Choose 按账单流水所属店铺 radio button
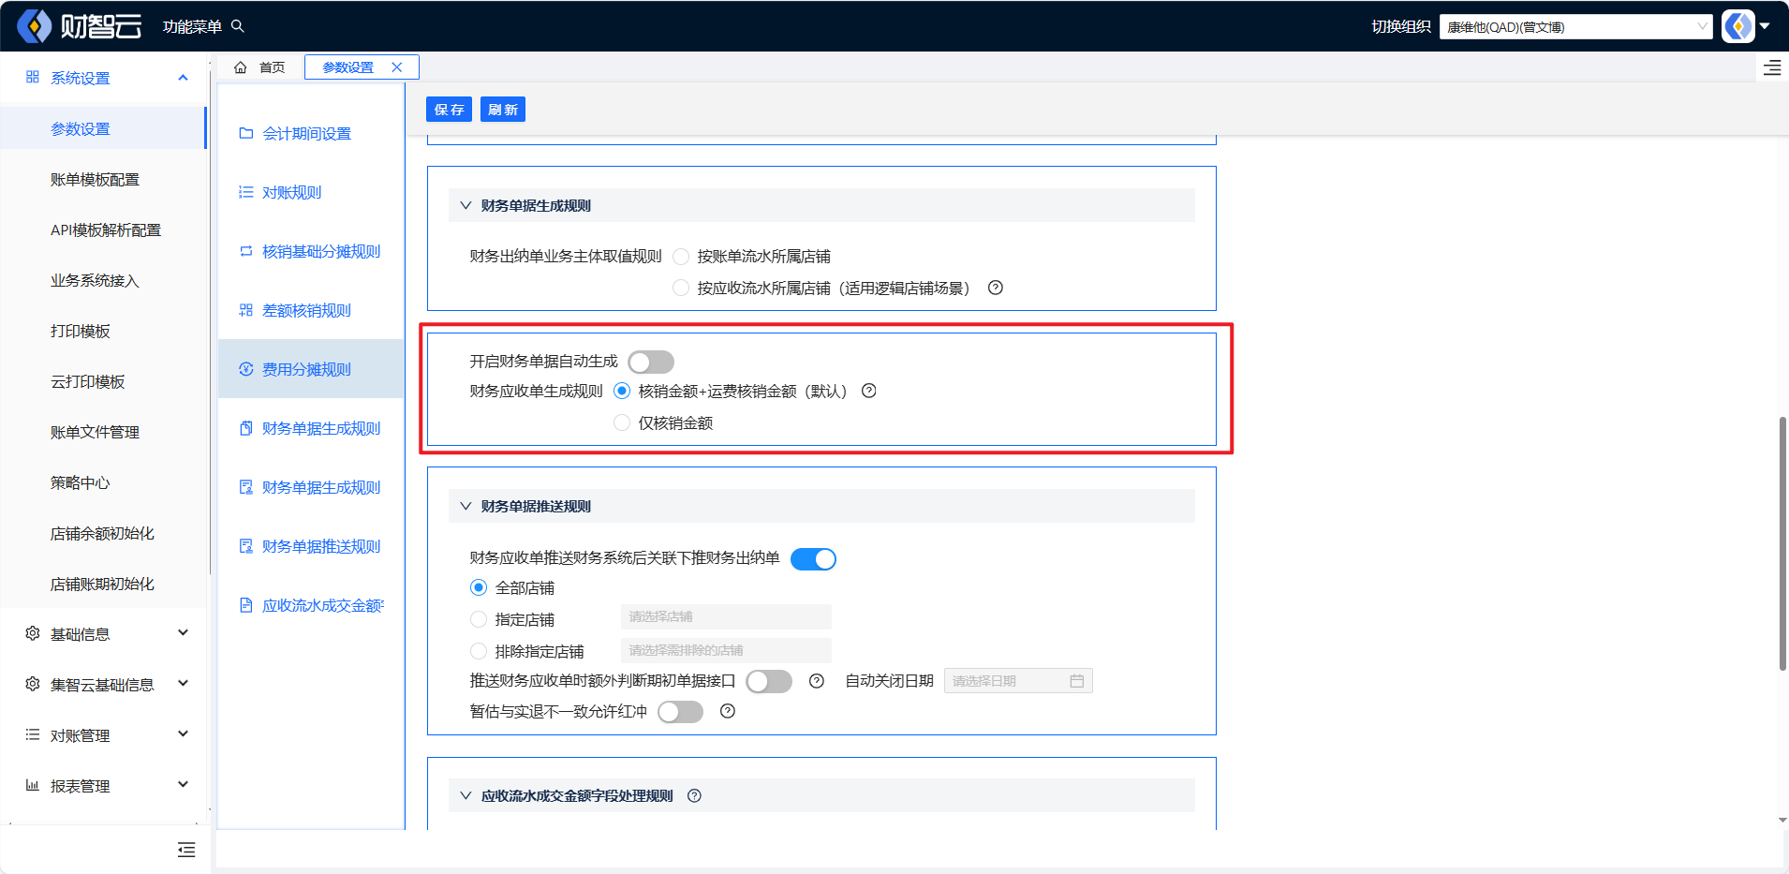Screen dimensions: 1789x874 (681, 257)
